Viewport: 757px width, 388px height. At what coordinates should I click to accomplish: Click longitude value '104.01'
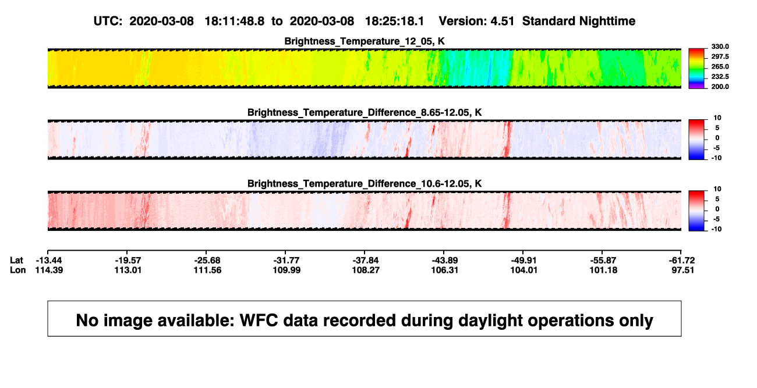[523, 270]
